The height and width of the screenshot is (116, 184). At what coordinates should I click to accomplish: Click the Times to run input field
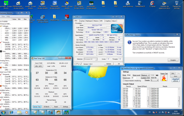(x=134, y=78)
